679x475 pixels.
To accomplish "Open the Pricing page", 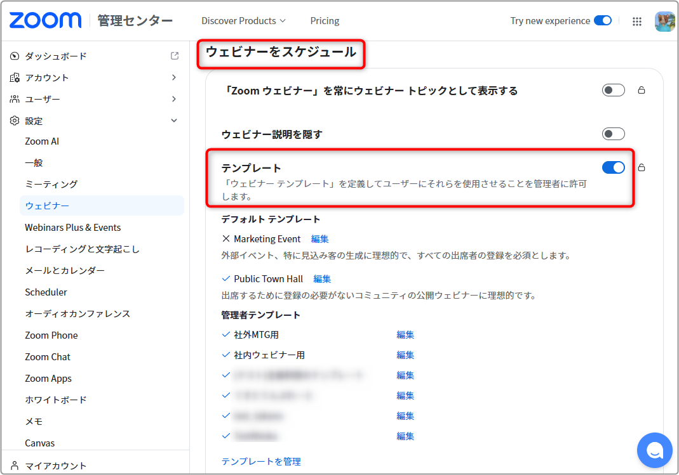I will click(x=325, y=21).
